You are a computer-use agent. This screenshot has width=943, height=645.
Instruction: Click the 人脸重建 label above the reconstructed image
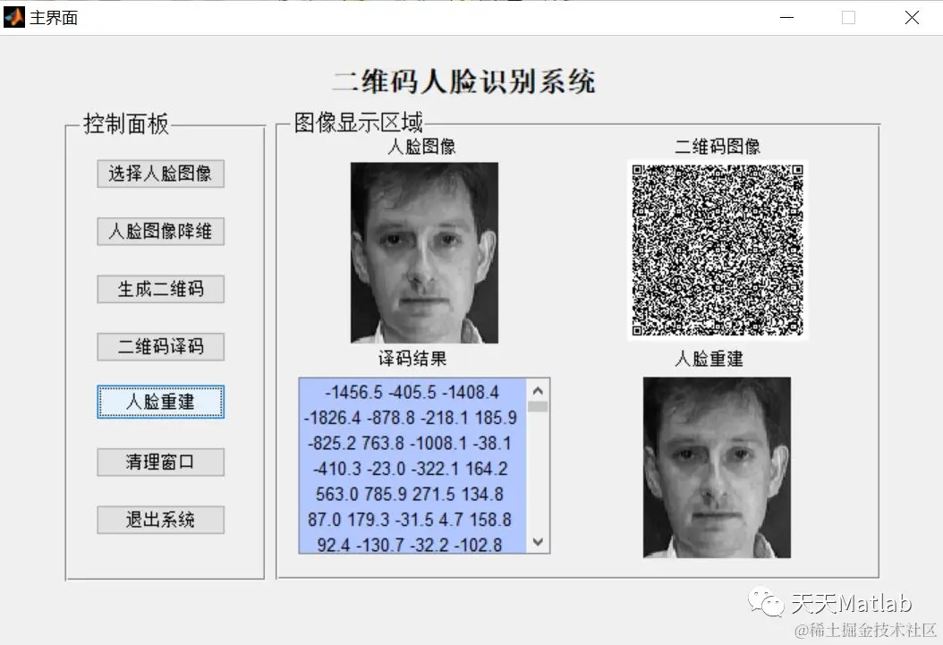[709, 359]
